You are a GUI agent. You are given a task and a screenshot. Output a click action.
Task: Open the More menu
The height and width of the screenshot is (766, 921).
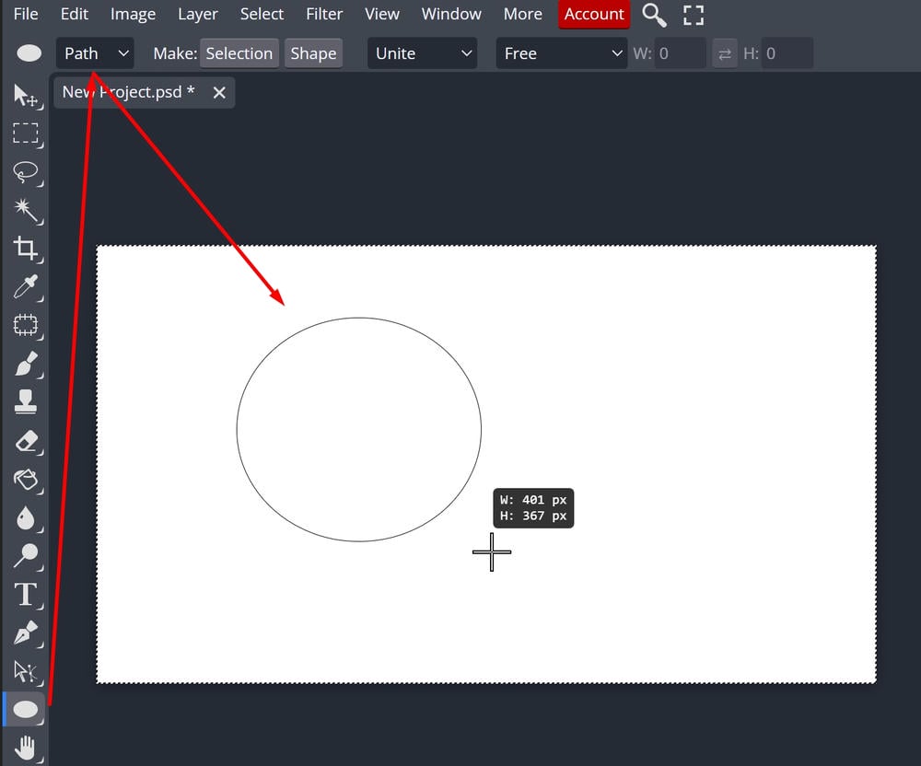(523, 14)
